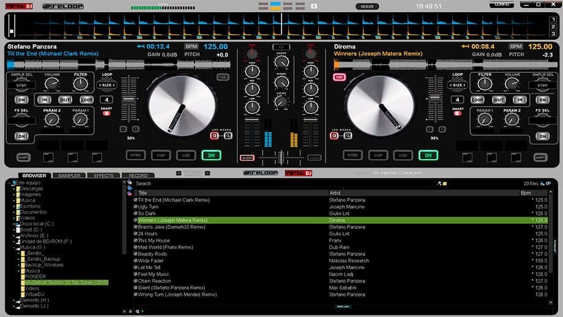Select waveform view number 1
563x317 pixels.
pyautogui.click(x=553, y=20)
